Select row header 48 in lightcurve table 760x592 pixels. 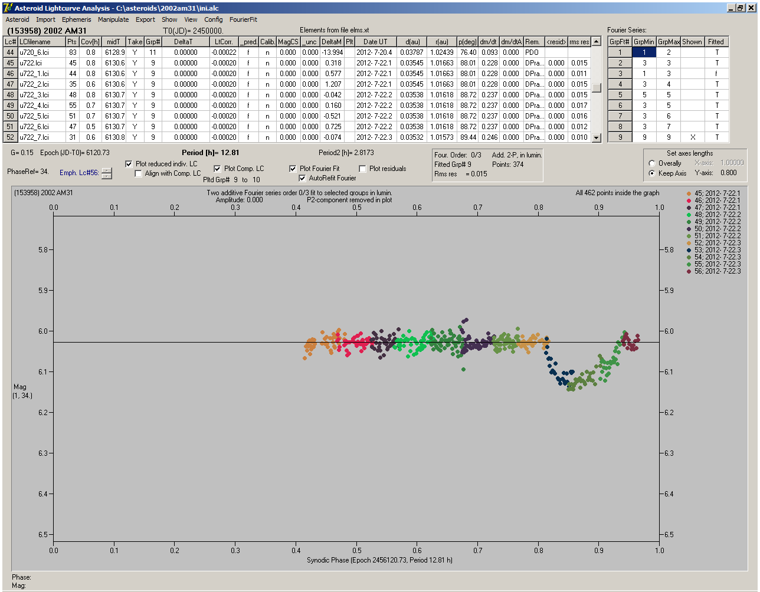click(10, 95)
